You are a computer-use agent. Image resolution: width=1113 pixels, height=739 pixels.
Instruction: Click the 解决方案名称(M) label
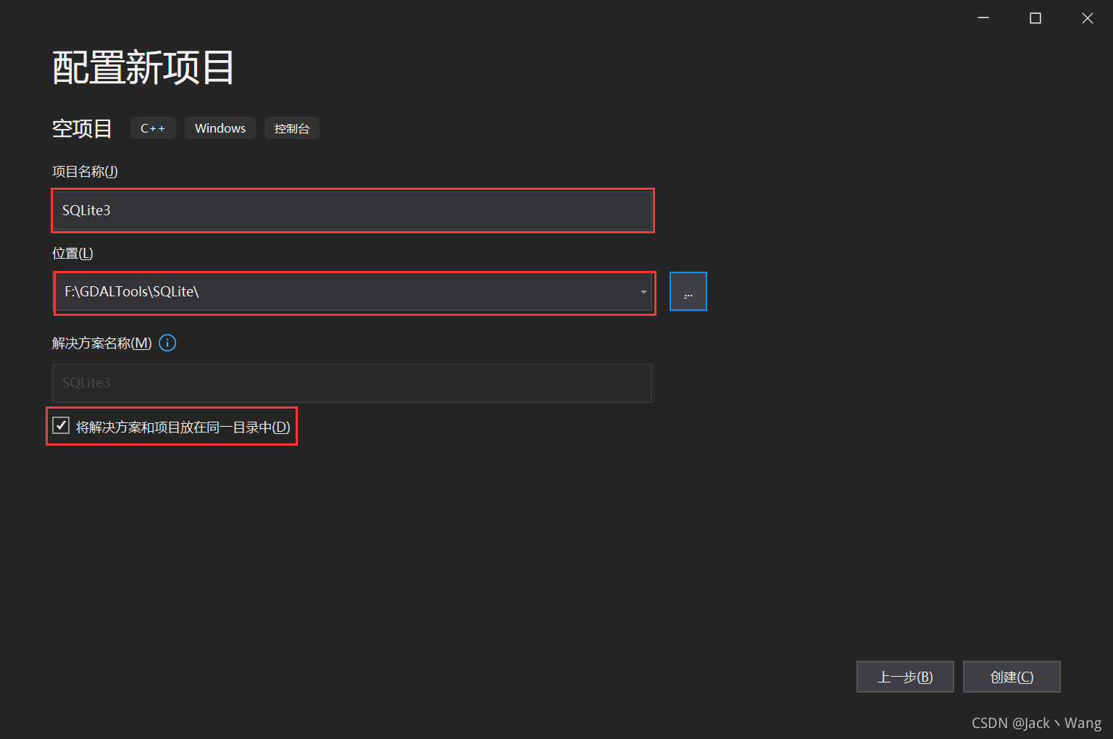point(102,343)
